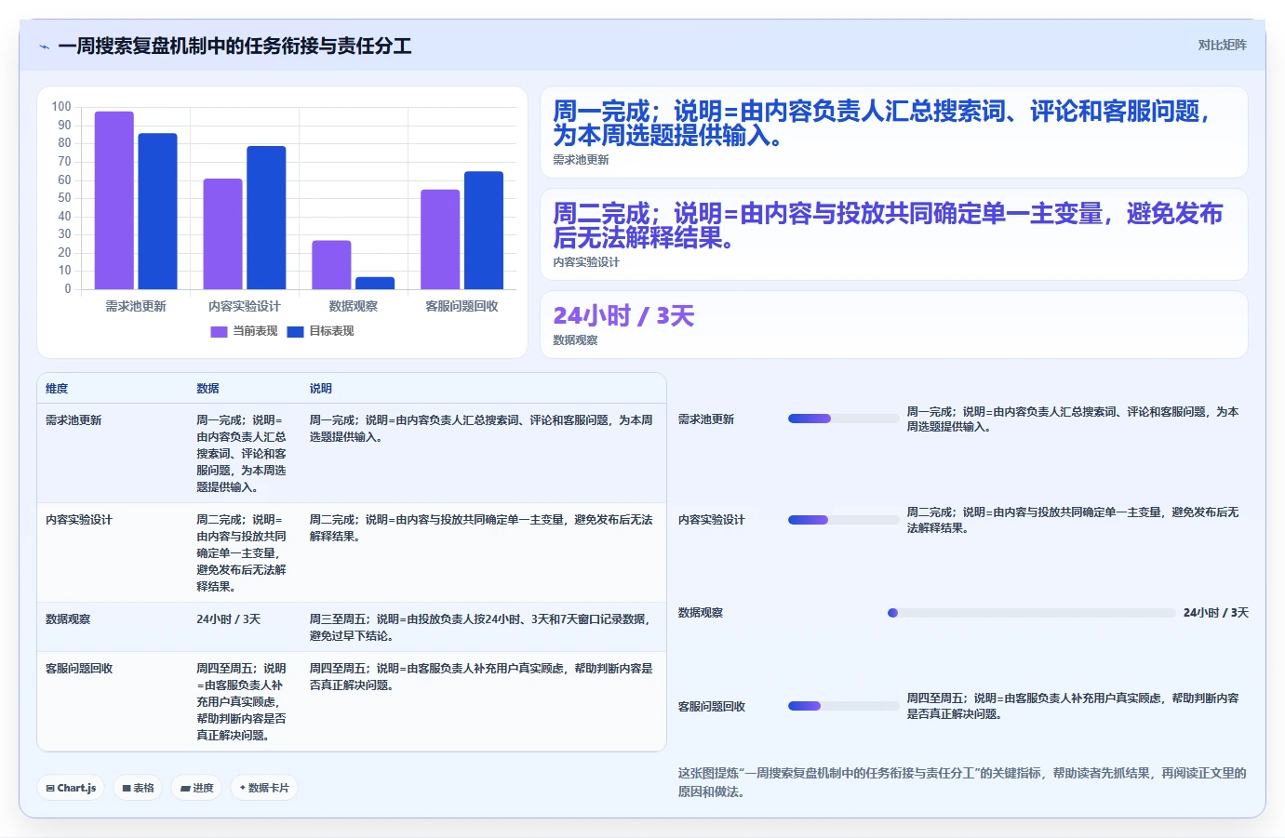
Task: Open the 周一完成 headline card
Action: click(x=894, y=132)
